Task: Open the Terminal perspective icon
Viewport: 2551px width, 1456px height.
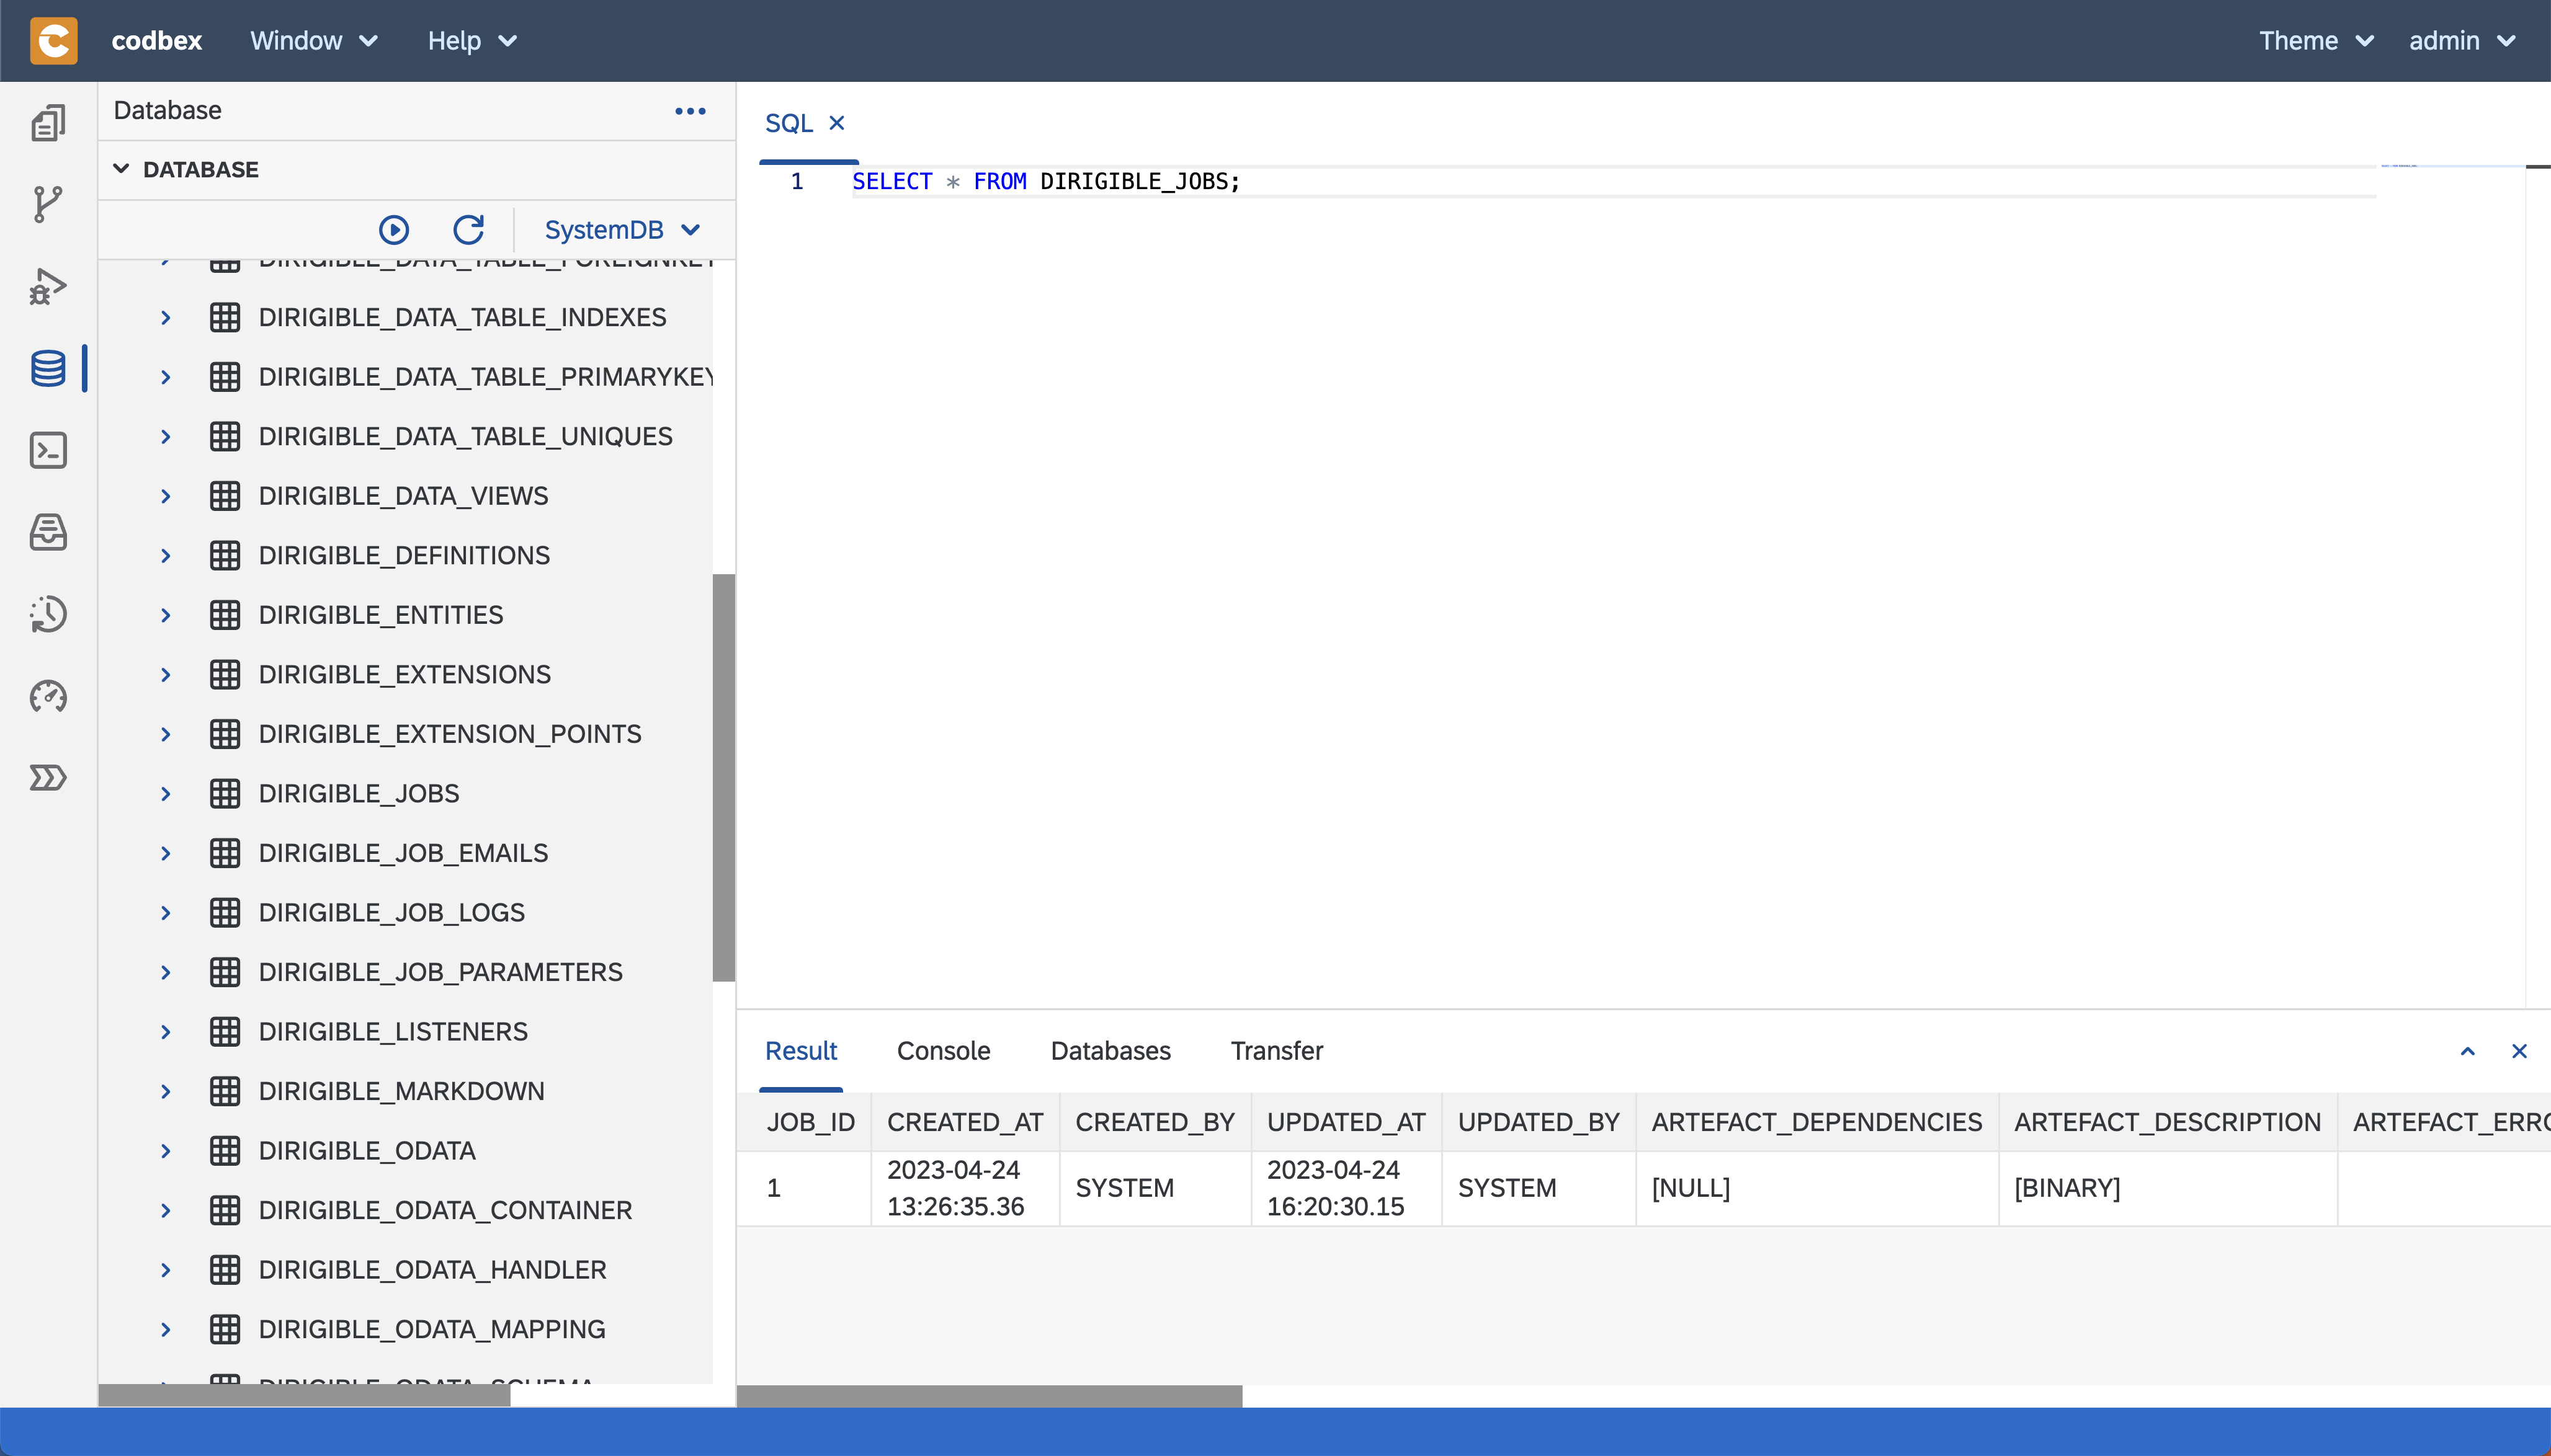Action: tap(48, 451)
